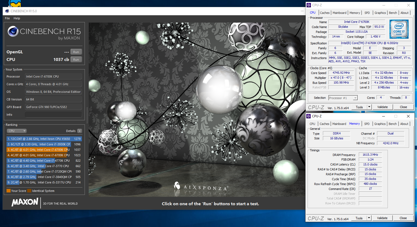Click Validate in top CPU-Z window
Image resolution: width=417 pixels, height=227 pixels.
[x=382, y=107]
